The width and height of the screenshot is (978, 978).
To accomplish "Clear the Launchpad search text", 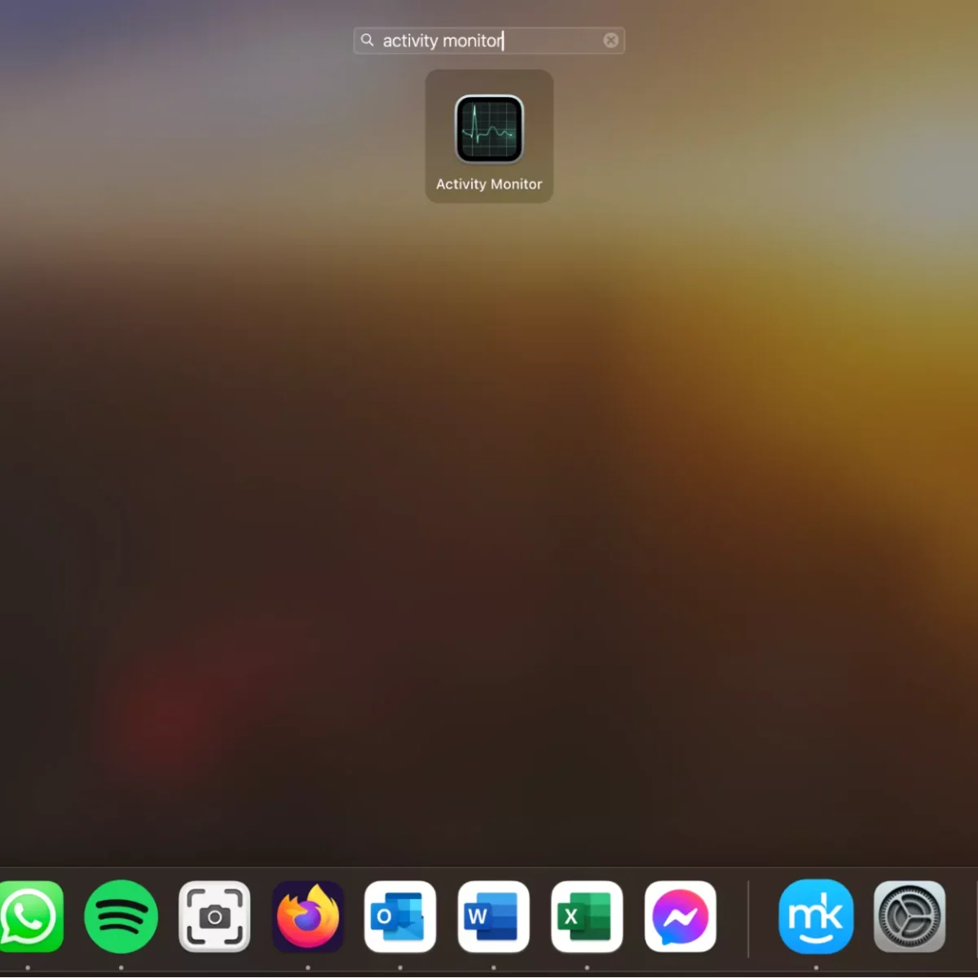I will (x=610, y=41).
